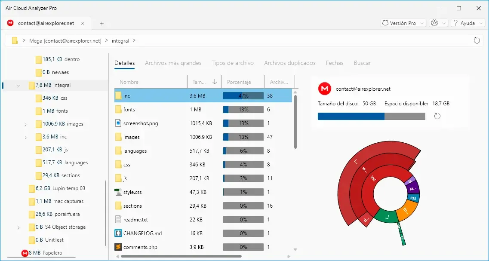The width and height of the screenshot is (489, 261).
Task: Expand the images folder in tree
Action: pos(25,124)
